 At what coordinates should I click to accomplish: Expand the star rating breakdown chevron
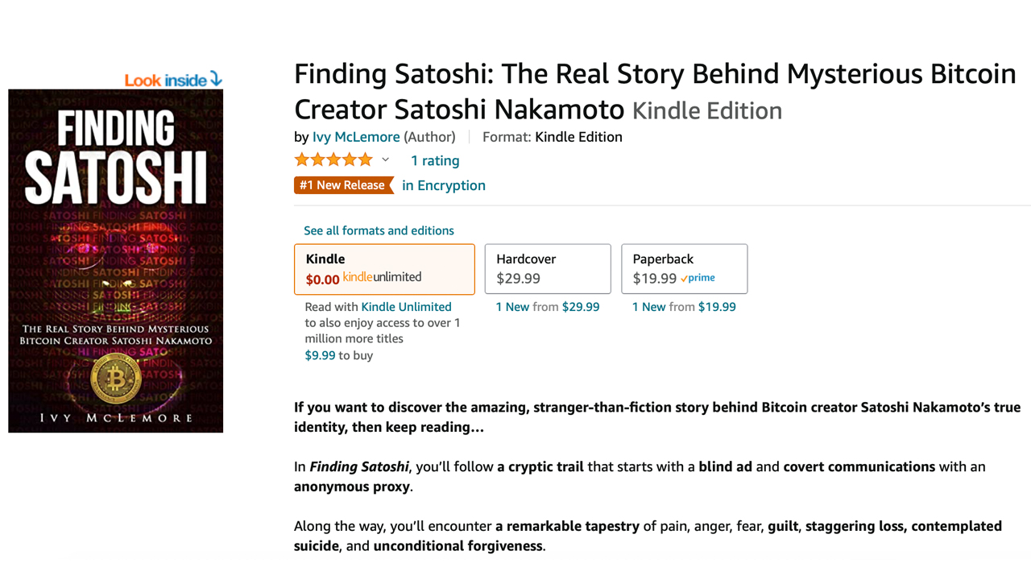pos(386,159)
